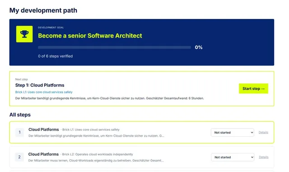Click the 0% progress label
289x172 pixels.
199,48
